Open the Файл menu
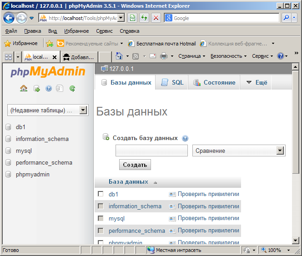This screenshot has height=256, width=302. coord(11,31)
